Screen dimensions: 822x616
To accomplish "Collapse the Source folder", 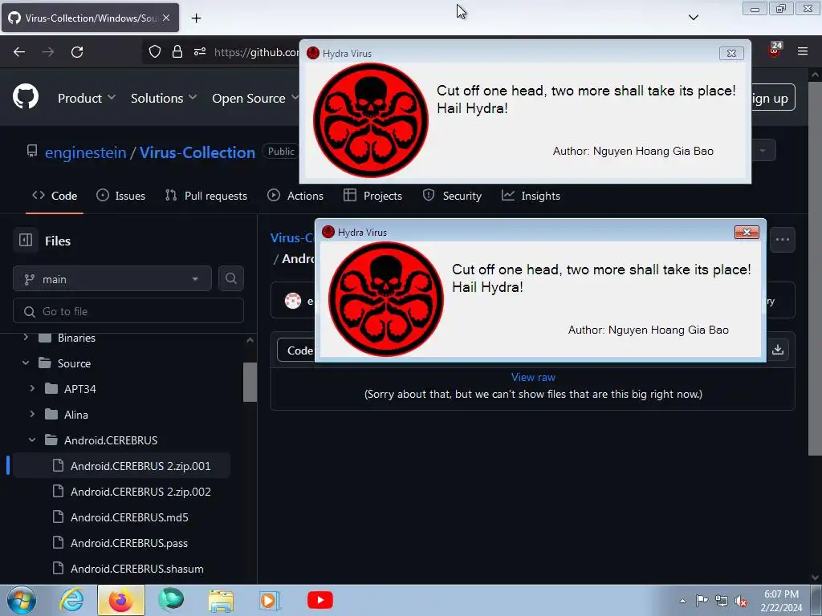I will pyautogui.click(x=26, y=363).
